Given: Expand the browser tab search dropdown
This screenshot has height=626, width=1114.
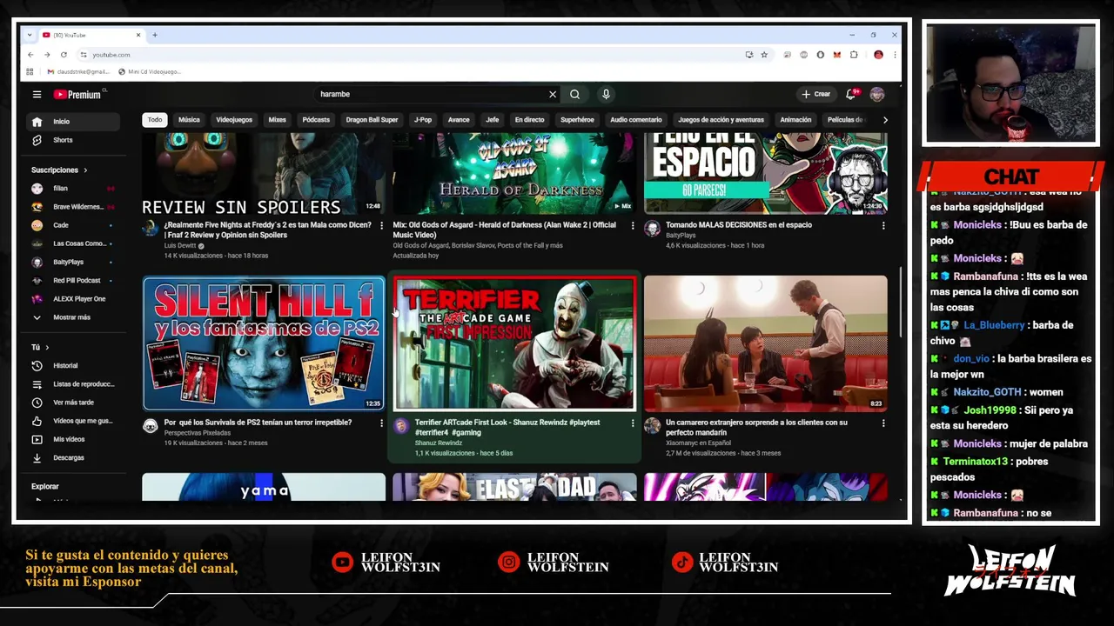Looking at the screenshot, I should click(30, 35).
